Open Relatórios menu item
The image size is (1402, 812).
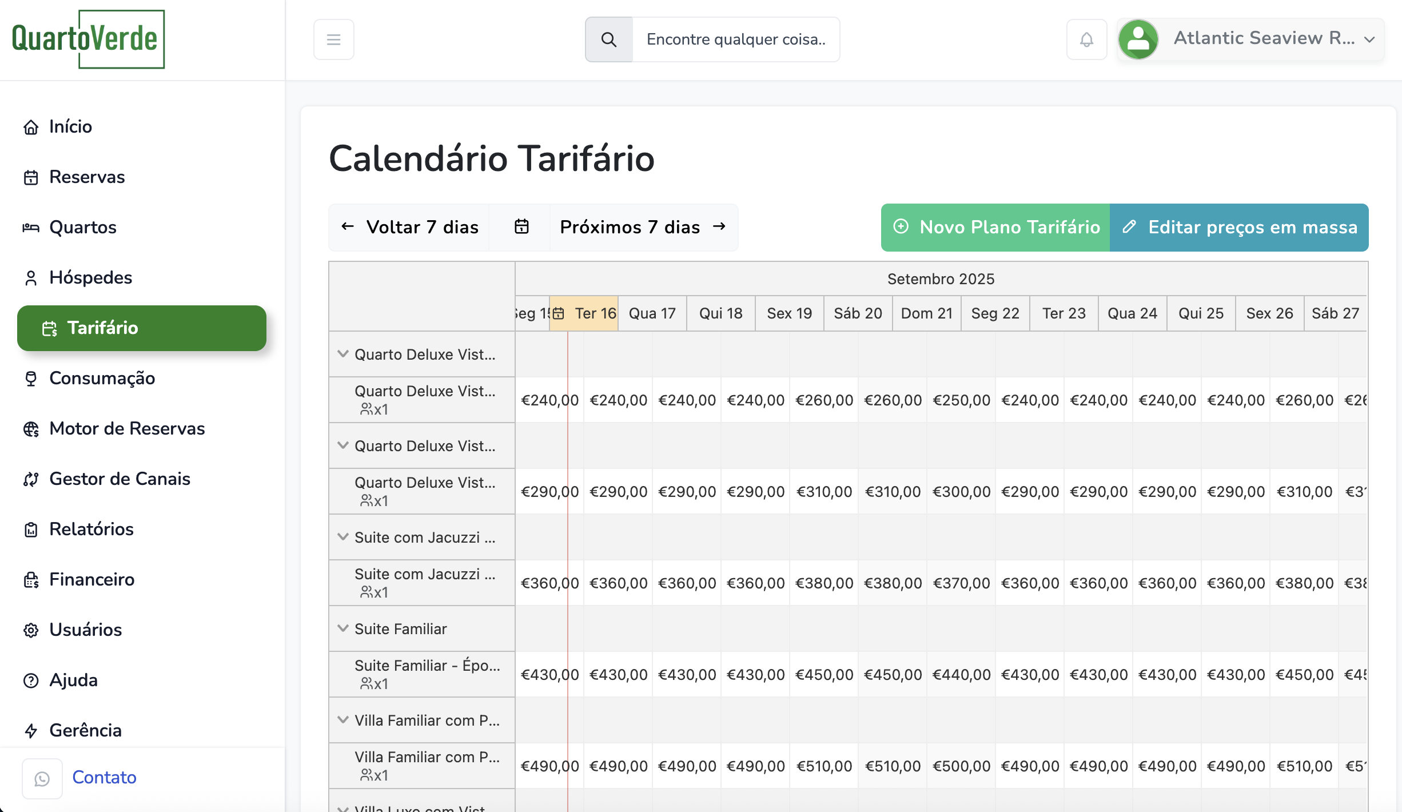91,529
